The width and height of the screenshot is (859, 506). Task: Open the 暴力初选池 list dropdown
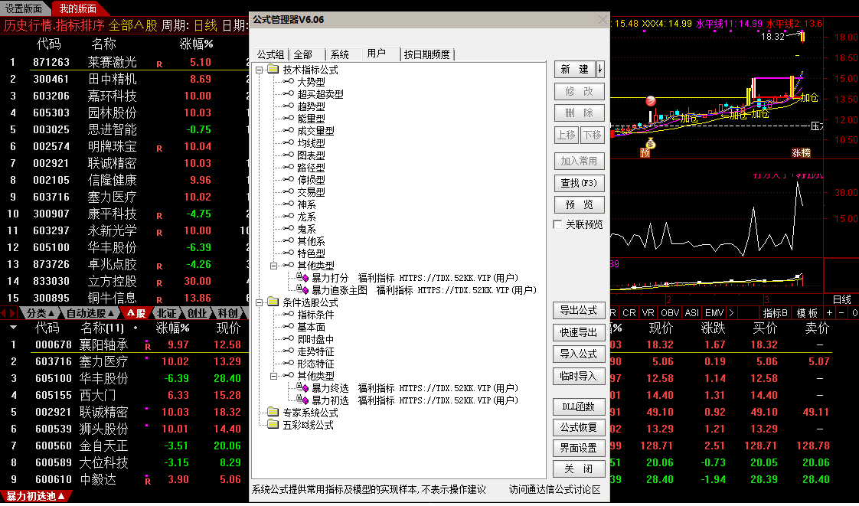(x=36, y=496)
